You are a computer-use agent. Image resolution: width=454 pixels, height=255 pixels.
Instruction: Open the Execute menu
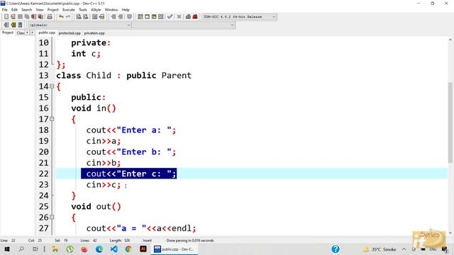pos(69,9)
